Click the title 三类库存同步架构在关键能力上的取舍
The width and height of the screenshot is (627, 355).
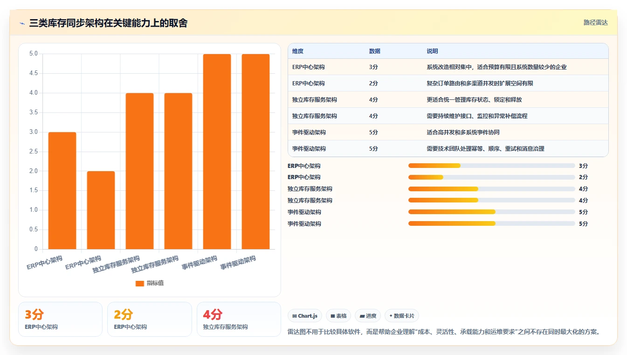pos(108,23)
